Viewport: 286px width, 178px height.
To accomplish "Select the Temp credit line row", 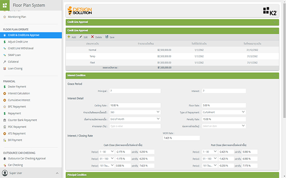I will pyautogui.click(x=173, y=57).
